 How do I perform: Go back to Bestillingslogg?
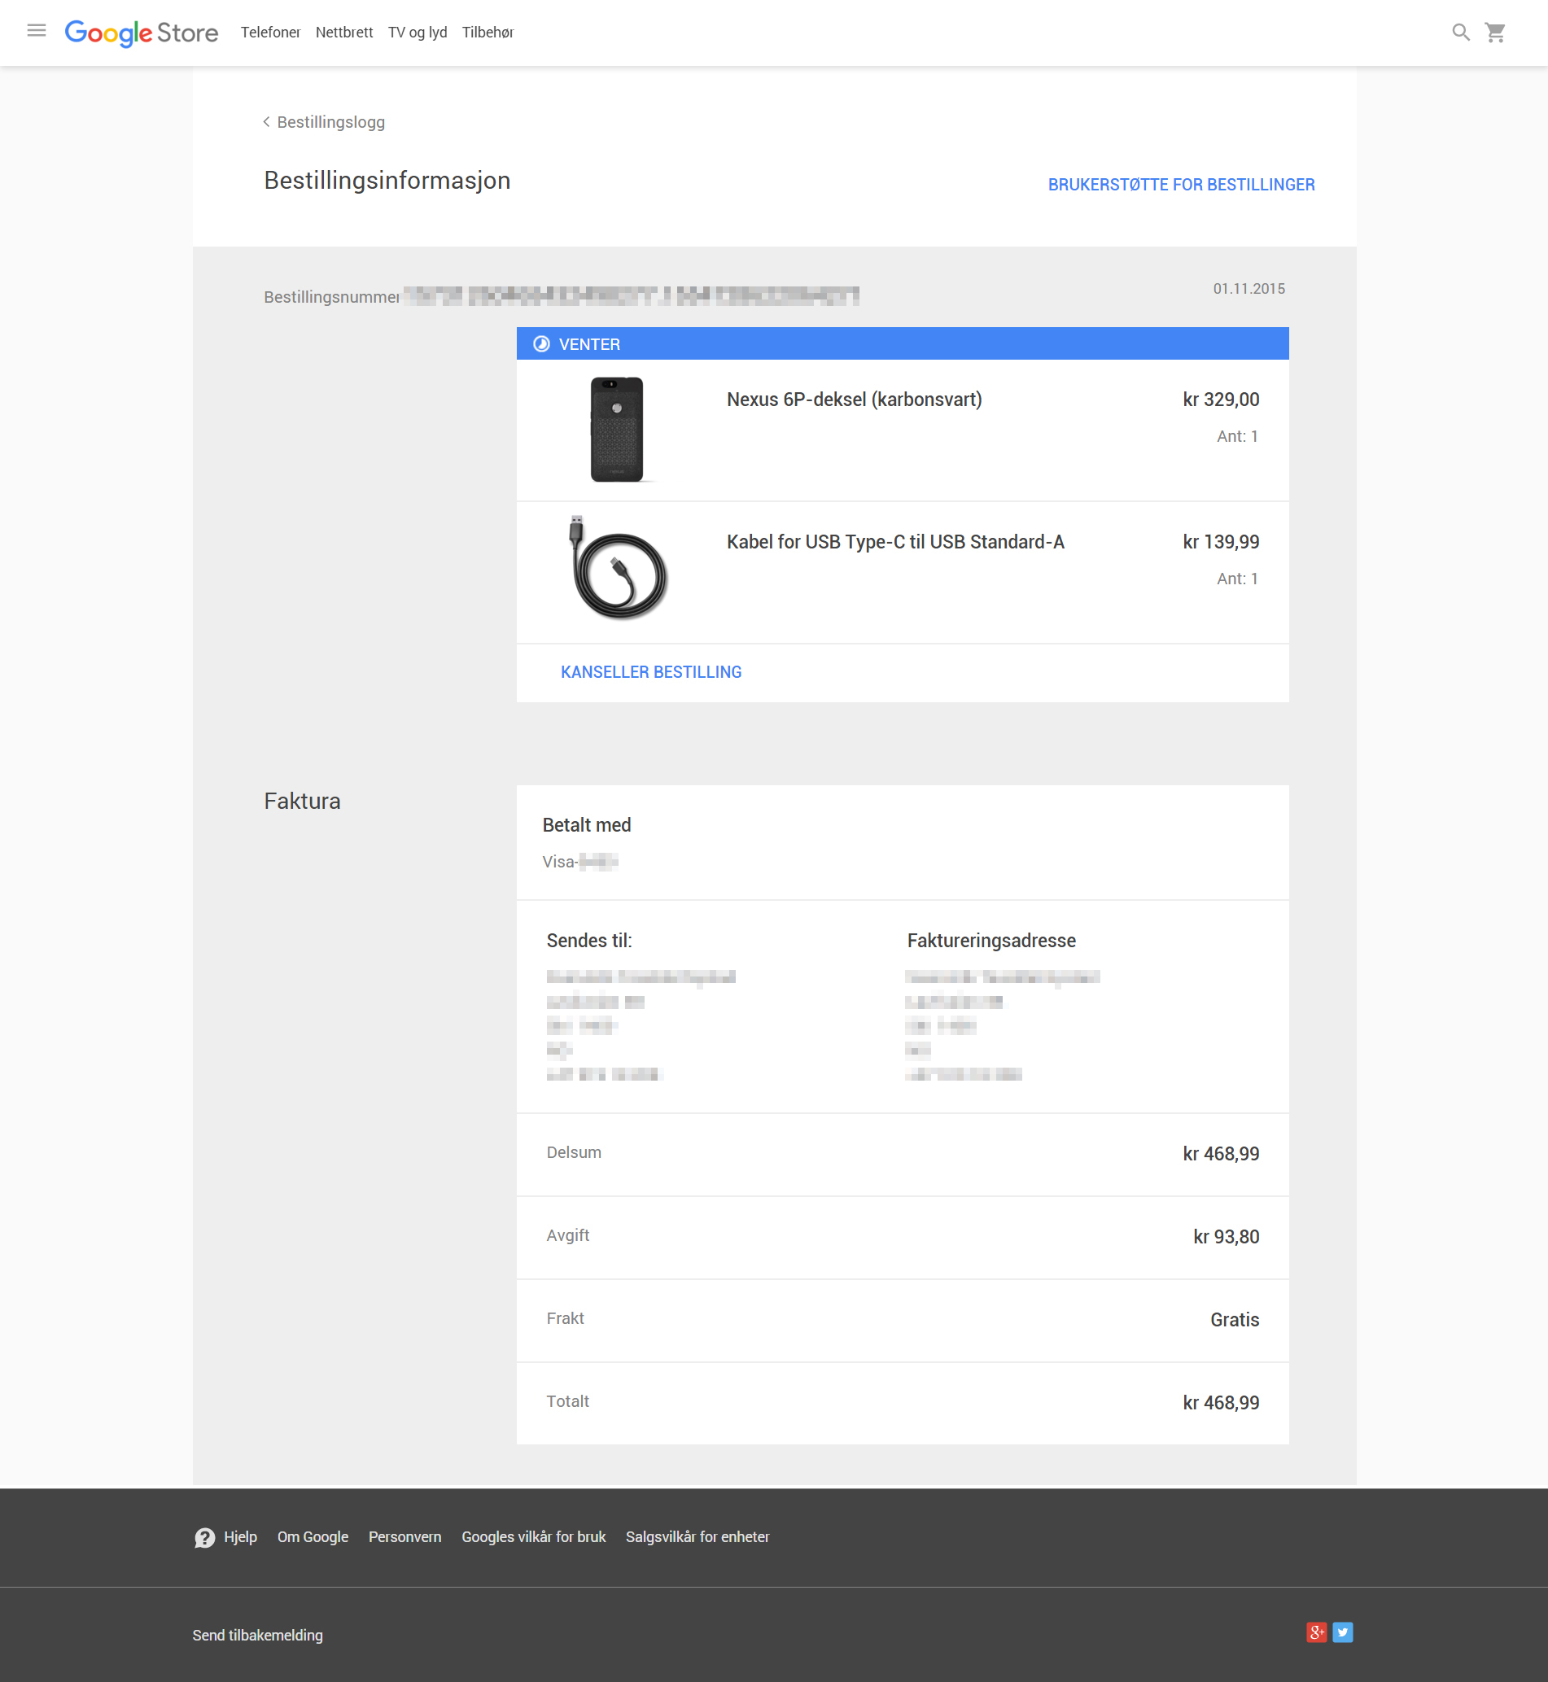click(331, 122)
